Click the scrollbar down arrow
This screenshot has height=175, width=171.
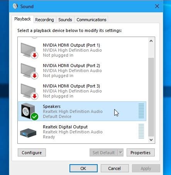[x=151, y=140]
